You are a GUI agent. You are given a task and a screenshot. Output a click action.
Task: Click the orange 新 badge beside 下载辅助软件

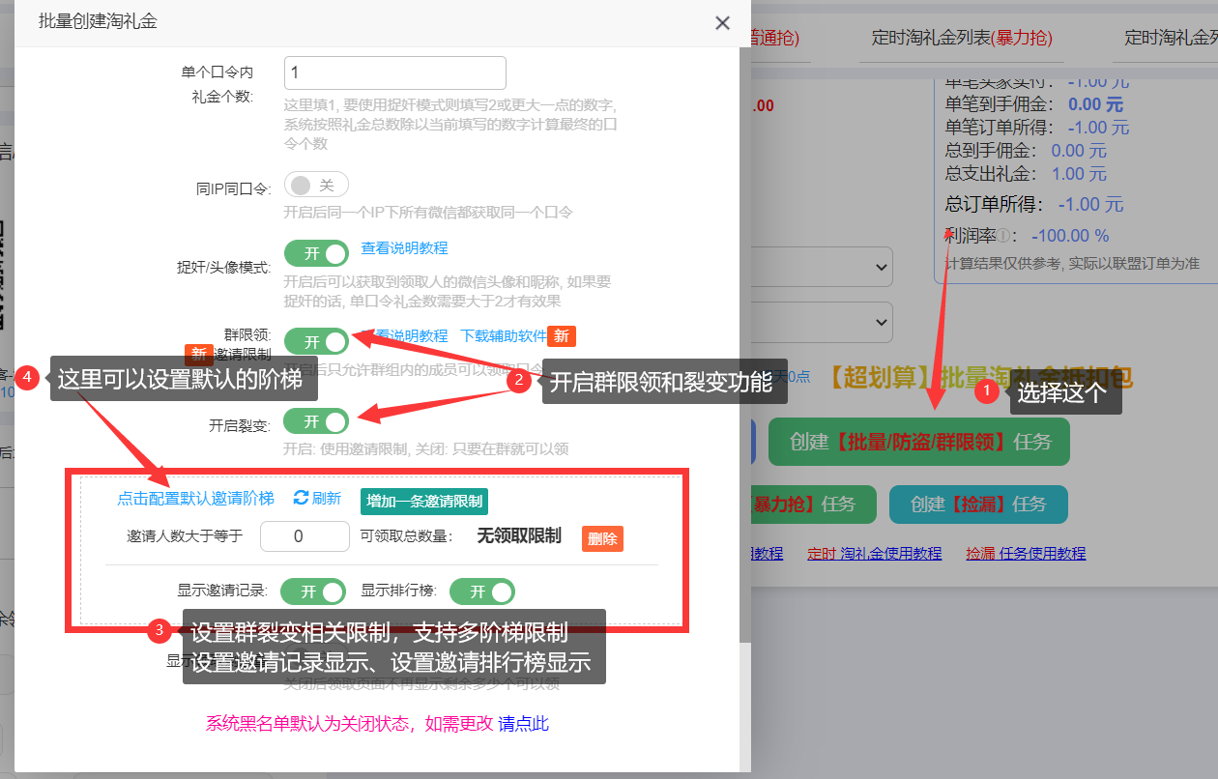pyautogui.click(x=562, y=335)
